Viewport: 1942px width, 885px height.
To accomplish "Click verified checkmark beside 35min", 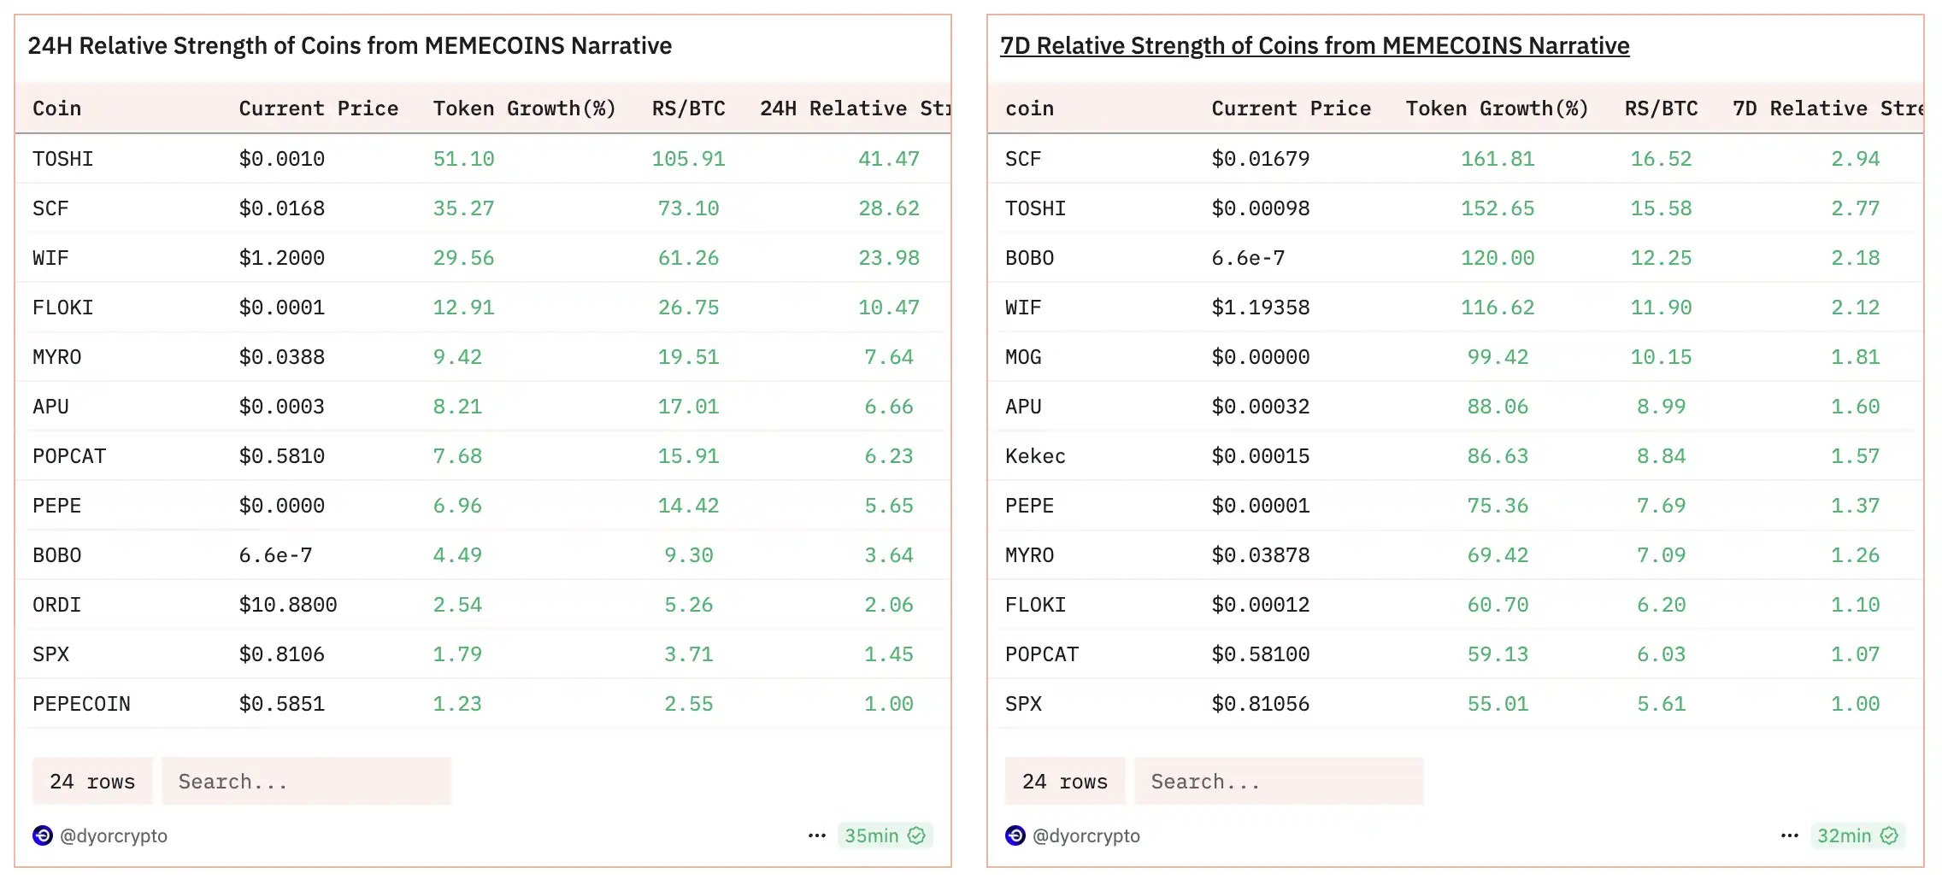I will (917, 835).
